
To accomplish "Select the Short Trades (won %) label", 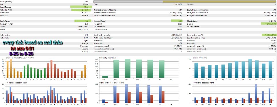I will pyautogui.click(x=102, y=35).
